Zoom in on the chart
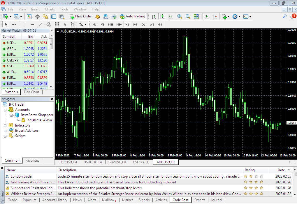 pos(180,17)
